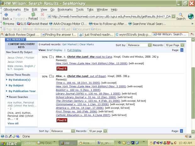Open Searchme Visual Search bookmark
This screenshot has width=195, height=146.
point(147,24)
